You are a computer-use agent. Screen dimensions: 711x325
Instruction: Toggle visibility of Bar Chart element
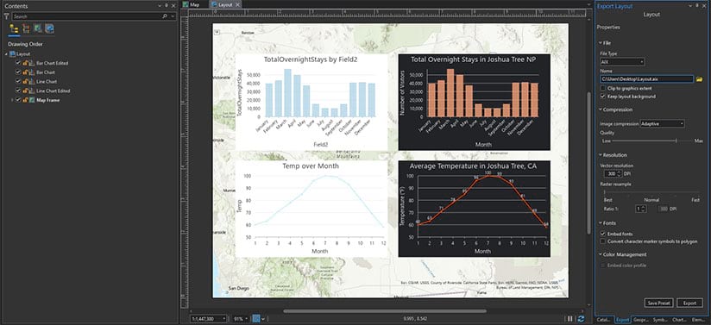18,72
